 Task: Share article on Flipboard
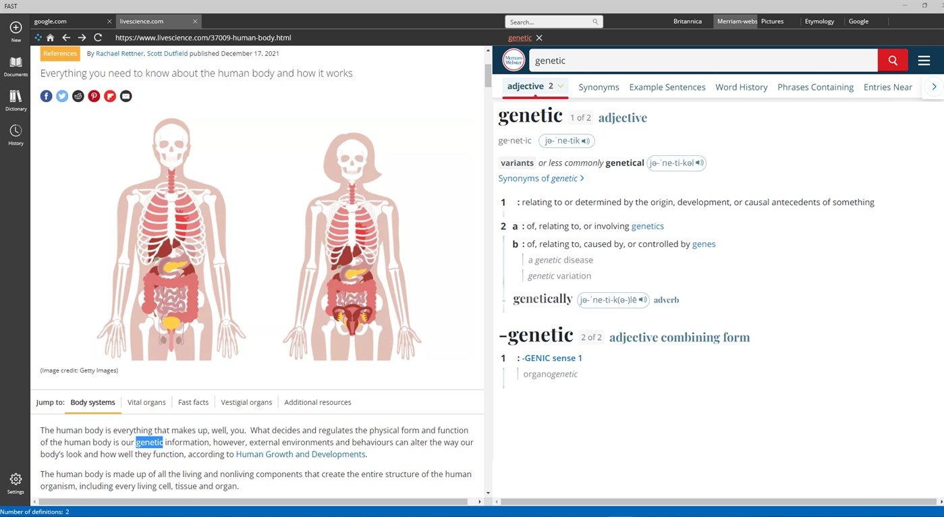[x=110, y=97]
